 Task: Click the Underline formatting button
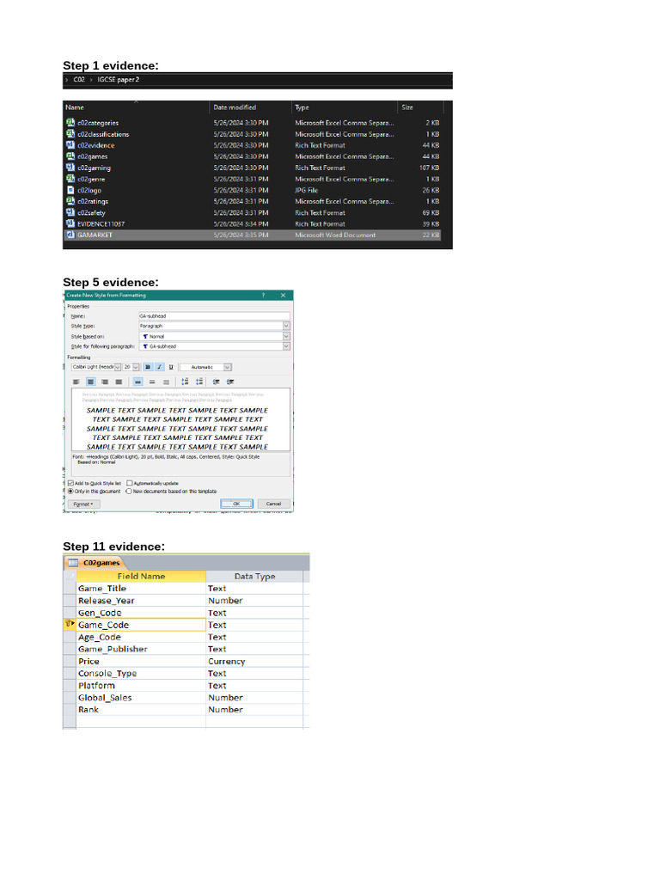170,367
